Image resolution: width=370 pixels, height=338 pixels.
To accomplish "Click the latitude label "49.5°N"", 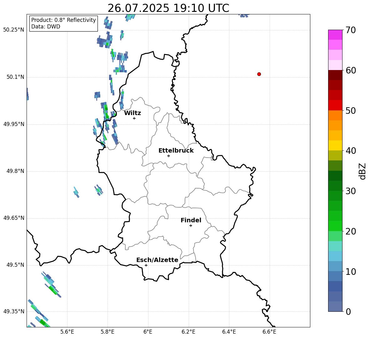I will [x=15, y=265].
